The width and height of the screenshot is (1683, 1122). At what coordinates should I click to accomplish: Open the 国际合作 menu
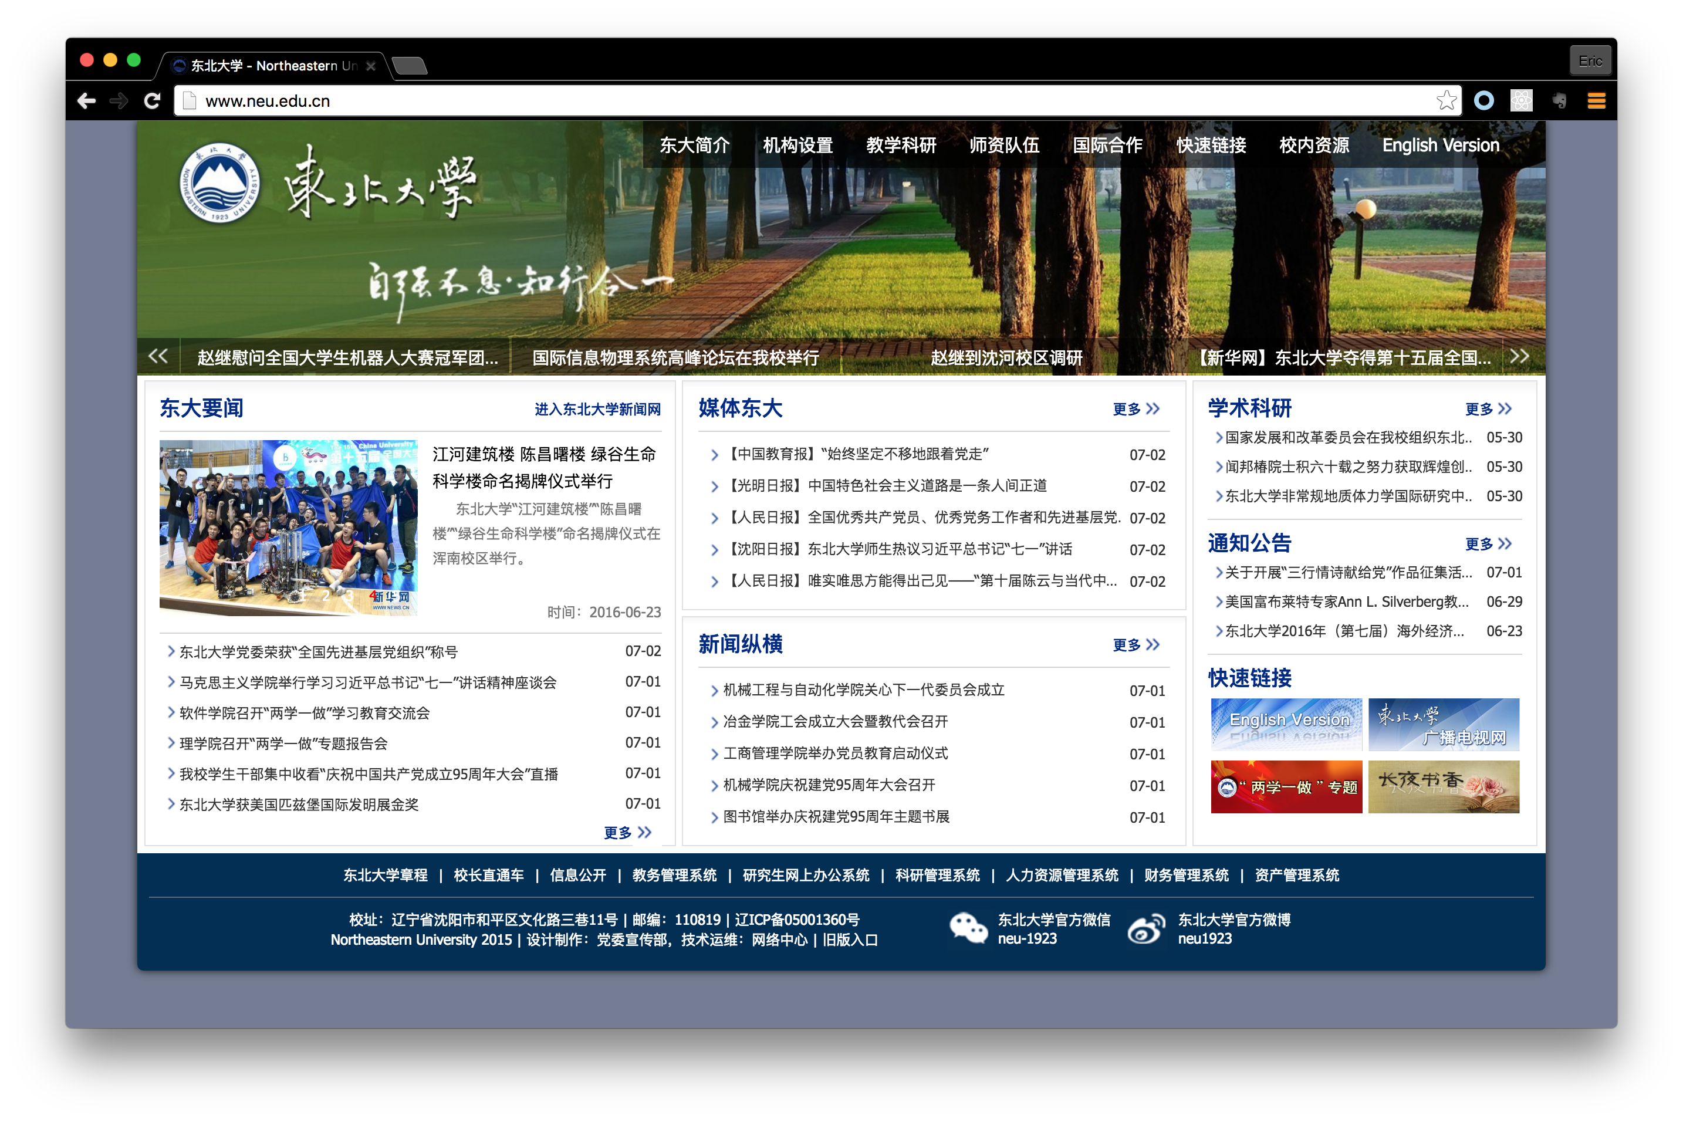point(1108,146)
